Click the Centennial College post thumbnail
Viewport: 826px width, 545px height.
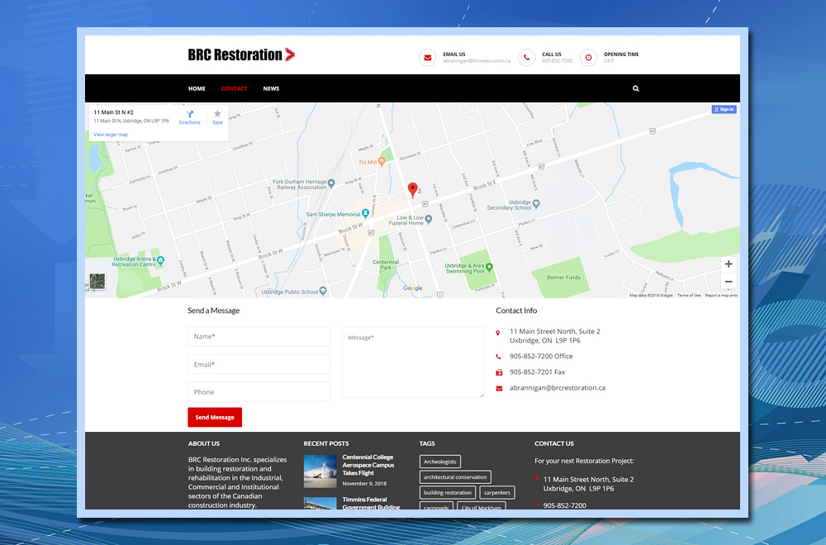coord(320,472)
